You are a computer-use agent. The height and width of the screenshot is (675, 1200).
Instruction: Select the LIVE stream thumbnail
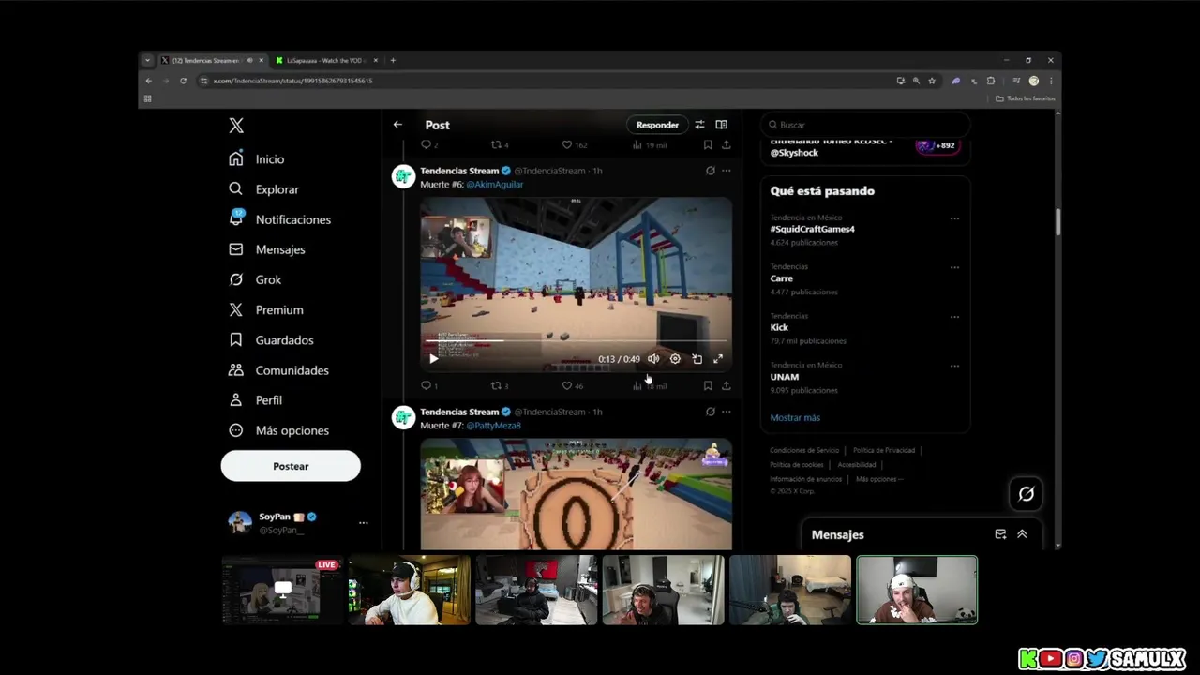282,590
